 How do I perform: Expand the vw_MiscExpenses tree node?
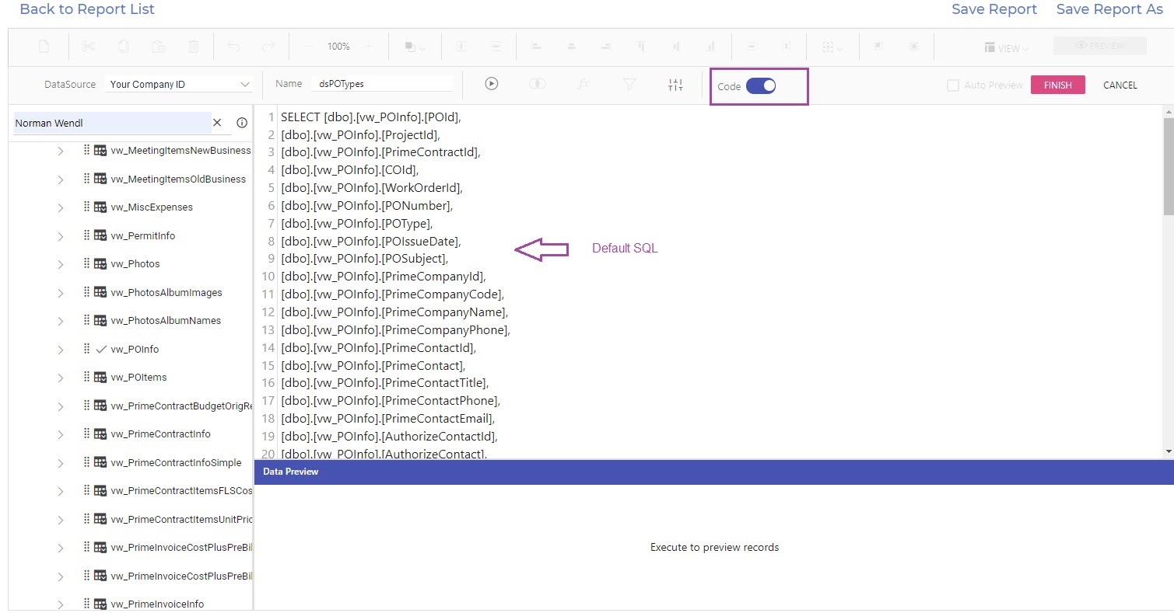[61, 208]
